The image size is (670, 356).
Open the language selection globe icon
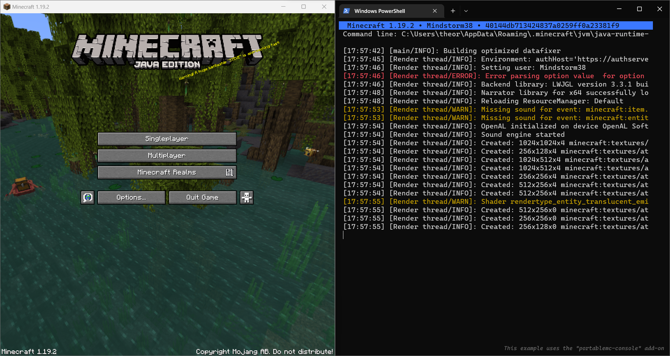[88, 198]
